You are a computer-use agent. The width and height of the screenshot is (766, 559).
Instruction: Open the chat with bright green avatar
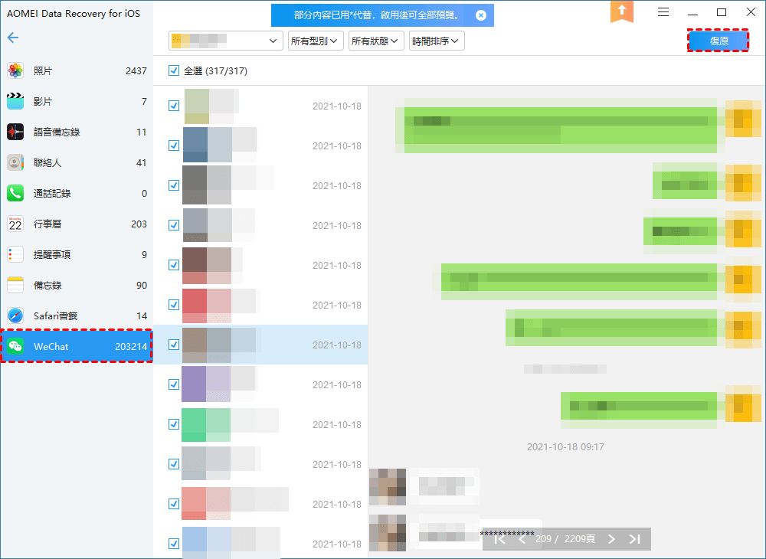(261, 424)
